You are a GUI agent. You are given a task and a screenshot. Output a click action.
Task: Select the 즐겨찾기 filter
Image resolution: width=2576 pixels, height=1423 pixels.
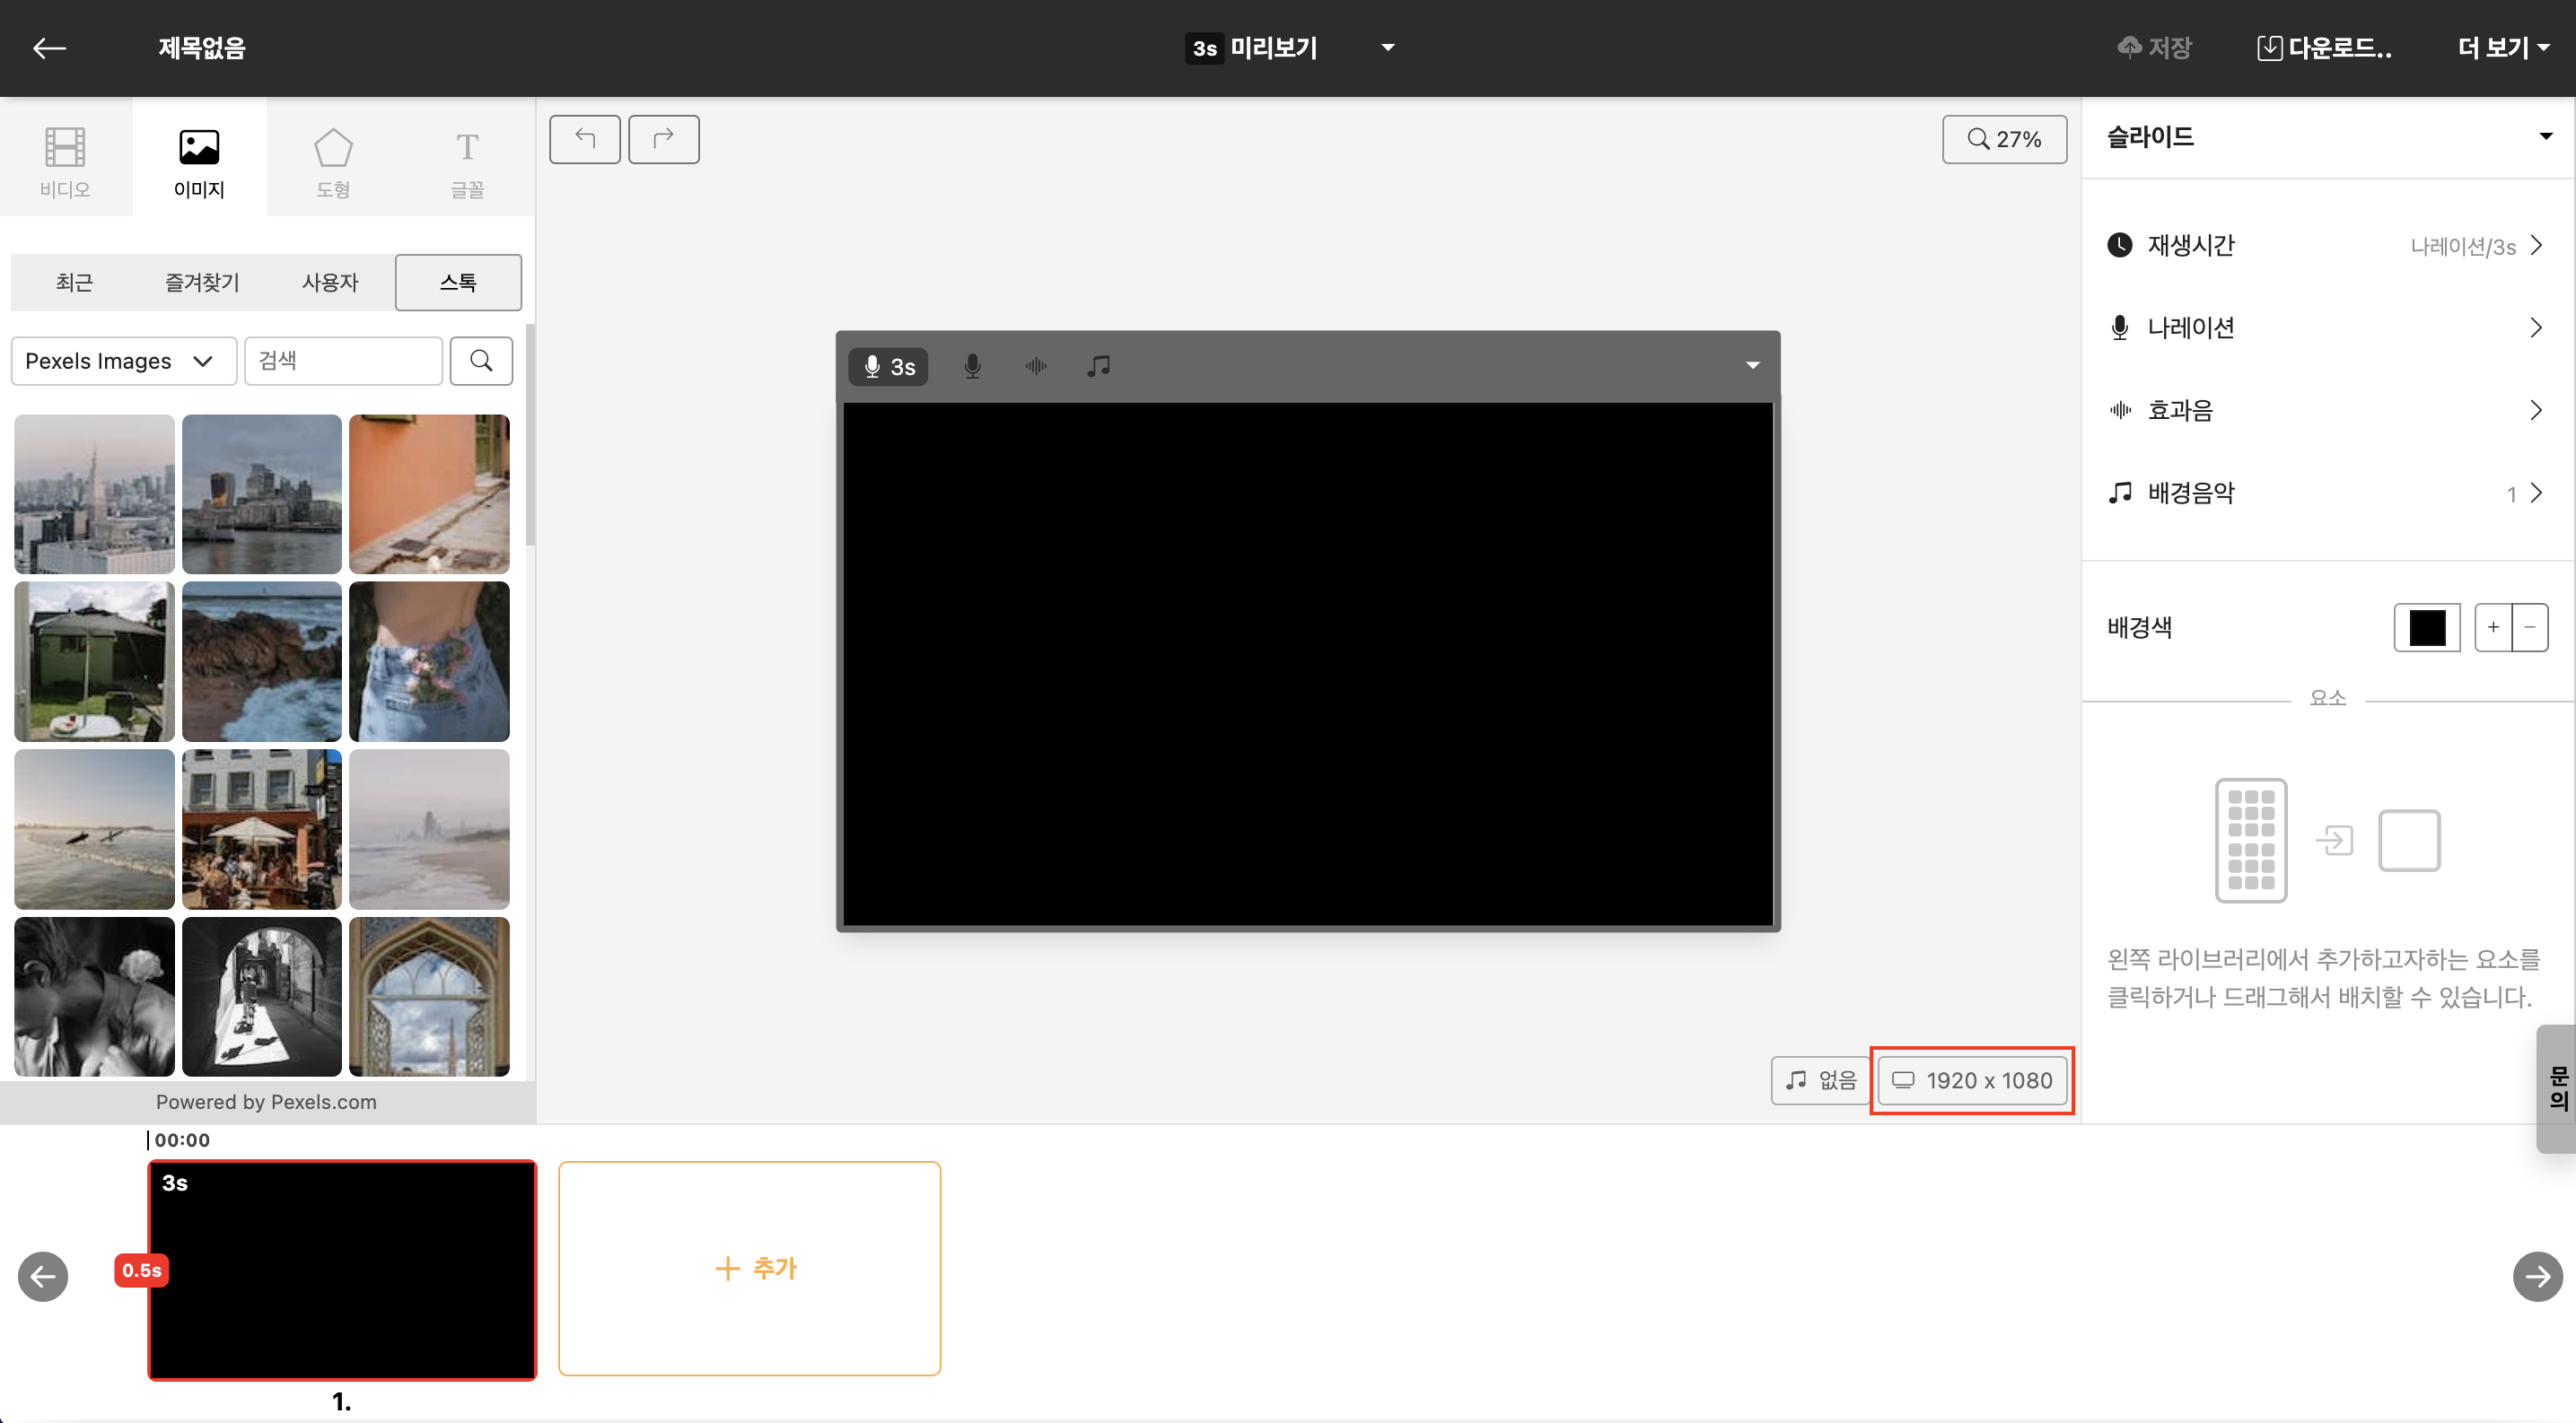[x=202, y=283]
